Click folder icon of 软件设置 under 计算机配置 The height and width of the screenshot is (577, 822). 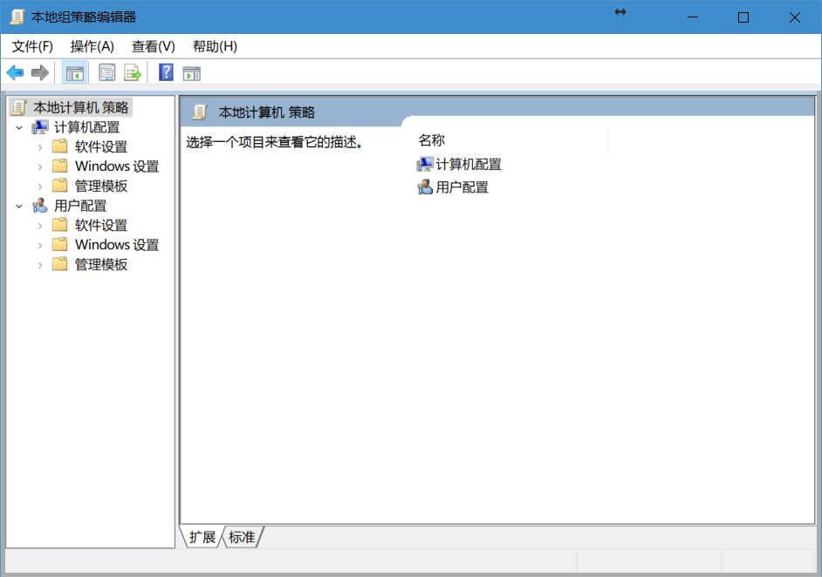[x=59, y=146]
